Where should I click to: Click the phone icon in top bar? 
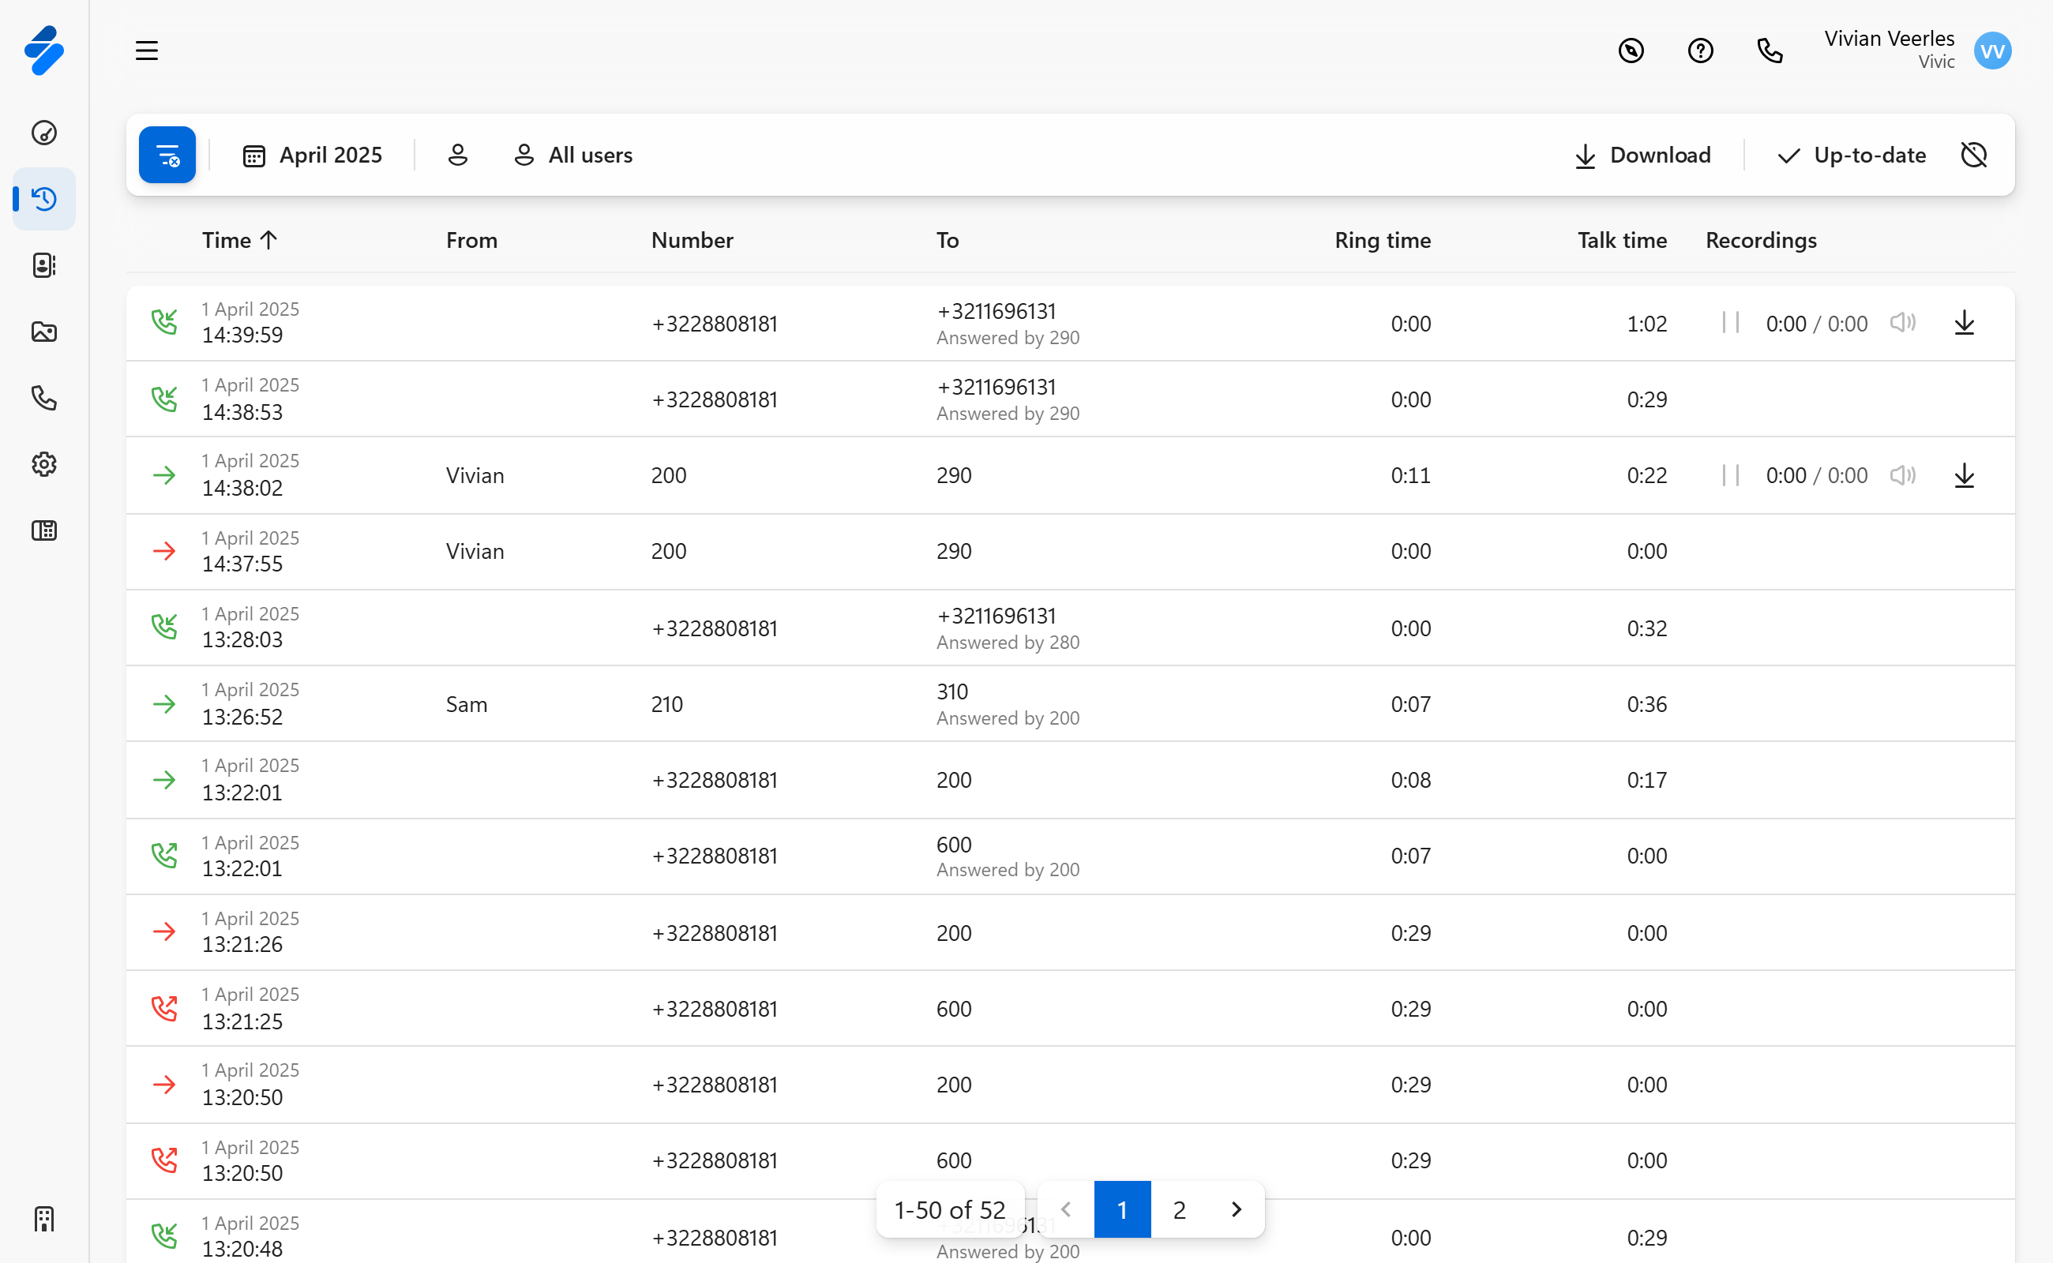click(1769, 51)
